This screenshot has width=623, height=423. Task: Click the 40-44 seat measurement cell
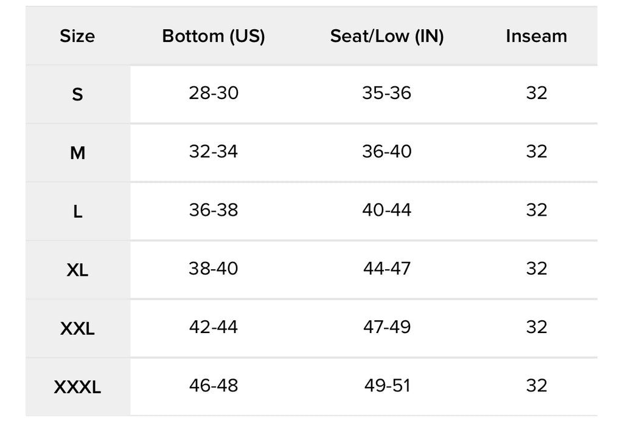(387, 210)
